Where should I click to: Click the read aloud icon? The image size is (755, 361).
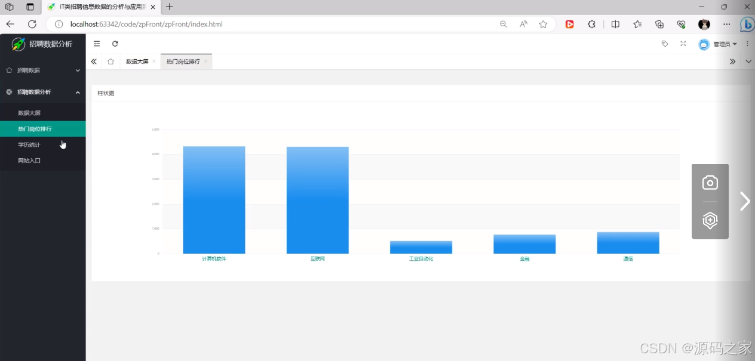(523, 24)
